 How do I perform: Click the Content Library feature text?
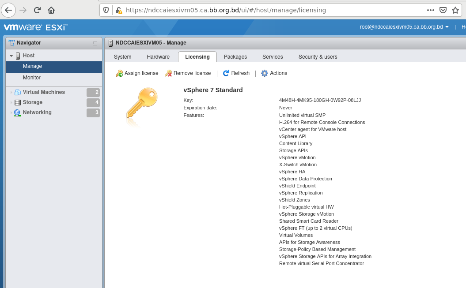296,143
